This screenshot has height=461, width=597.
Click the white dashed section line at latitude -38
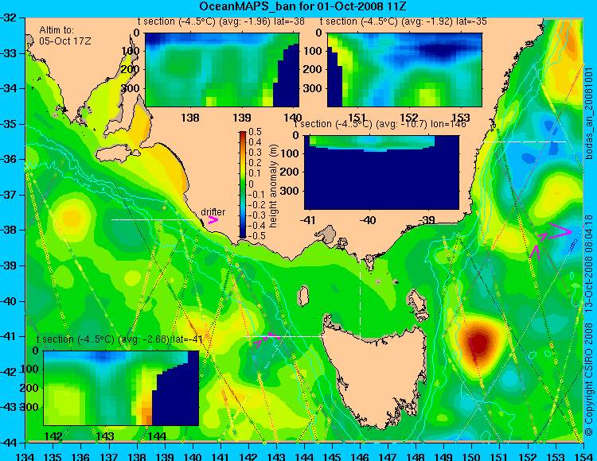[x=153, y=219]
